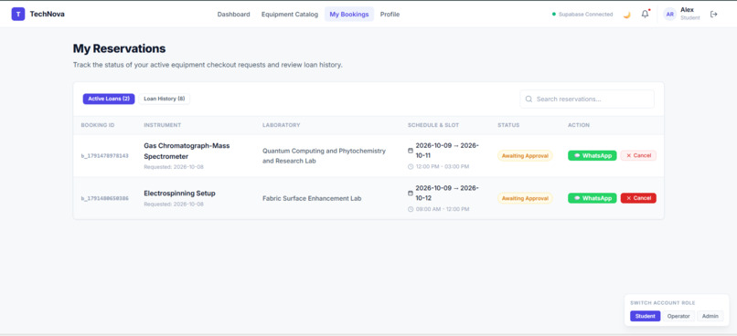The width and height of the screenshot is (737, 336).
Task: Click the time slot 09:00 AM - 12:00 PM
Action: [443, 209]
